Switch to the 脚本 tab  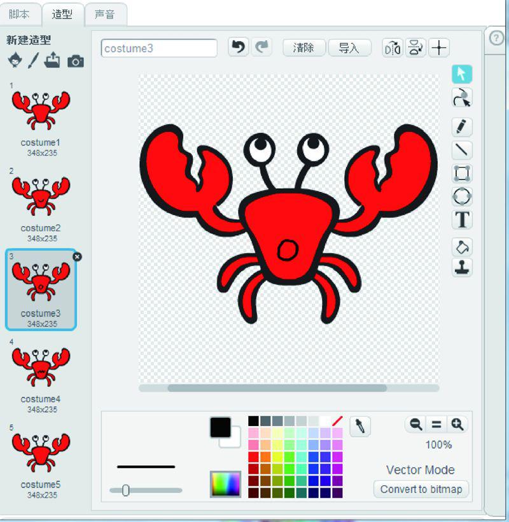(x=19, y=14)
